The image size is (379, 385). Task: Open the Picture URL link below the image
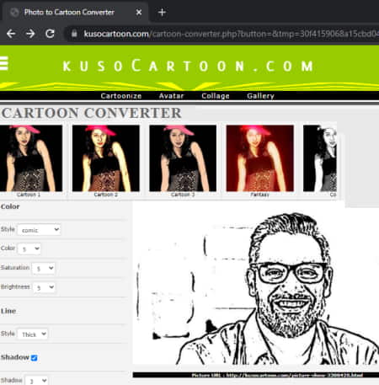[x=277, y=375]
